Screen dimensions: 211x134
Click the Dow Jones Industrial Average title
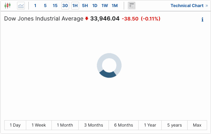click(44, 18)
